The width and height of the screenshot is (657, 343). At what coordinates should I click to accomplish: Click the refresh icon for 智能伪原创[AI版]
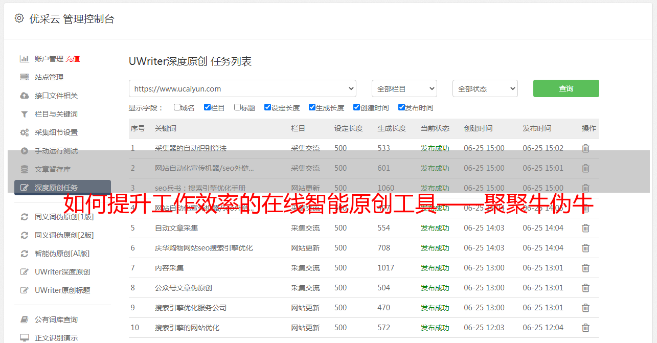(24, 254)
